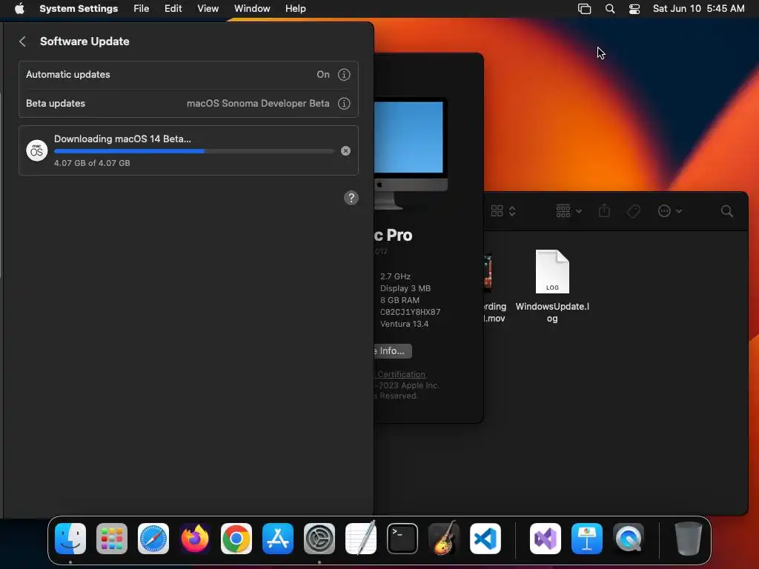The image size is (759, 569).
Task: Open the File menu
Action: pyautogui.click(x=141, y=9)
